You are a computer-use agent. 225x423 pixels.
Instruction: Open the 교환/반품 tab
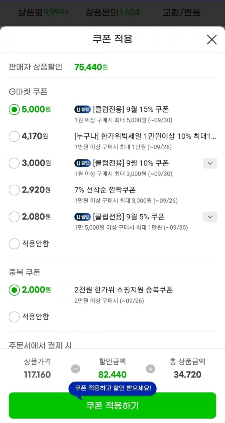tap(181, 12)
